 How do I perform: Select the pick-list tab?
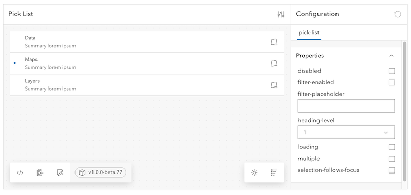(309, 33)
